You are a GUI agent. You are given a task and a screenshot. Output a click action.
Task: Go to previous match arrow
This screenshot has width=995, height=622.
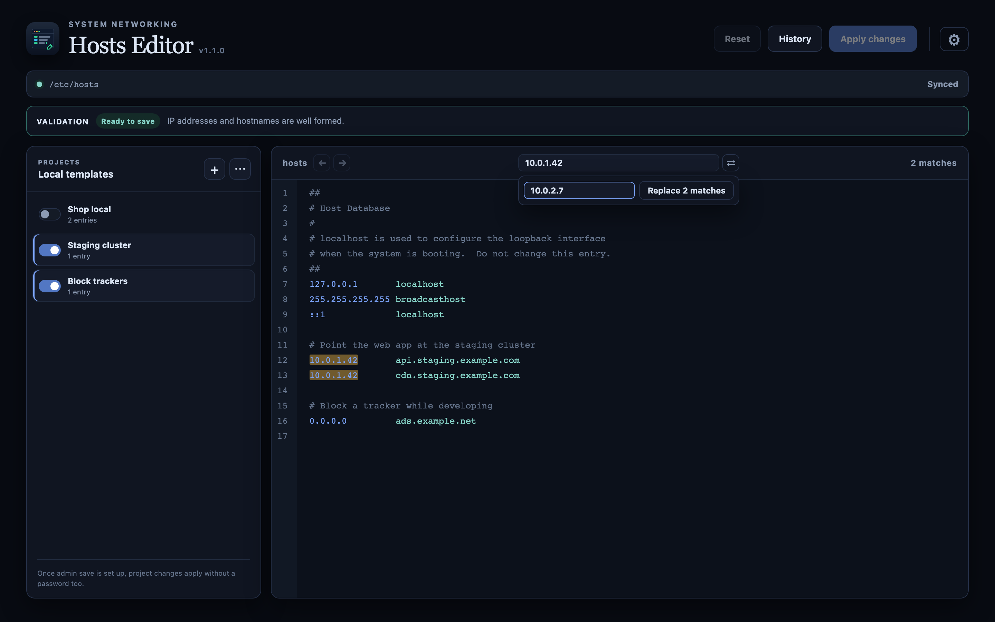click(x=322, y=163)
